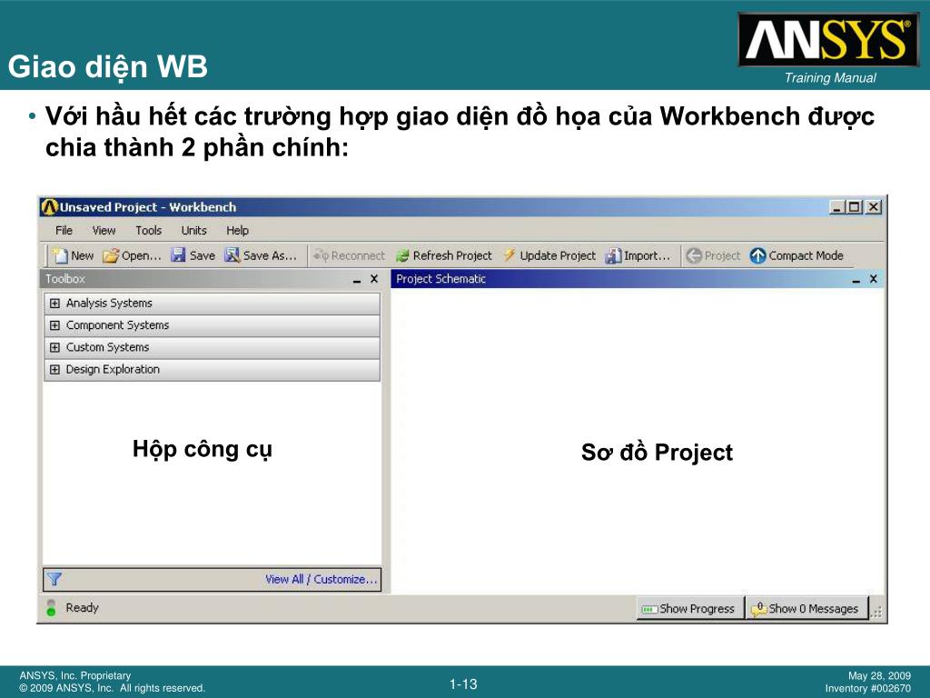Click the Show 0 Messages button
The height and width of the screenshot is (698, 930).
click(x=806, y=608)
